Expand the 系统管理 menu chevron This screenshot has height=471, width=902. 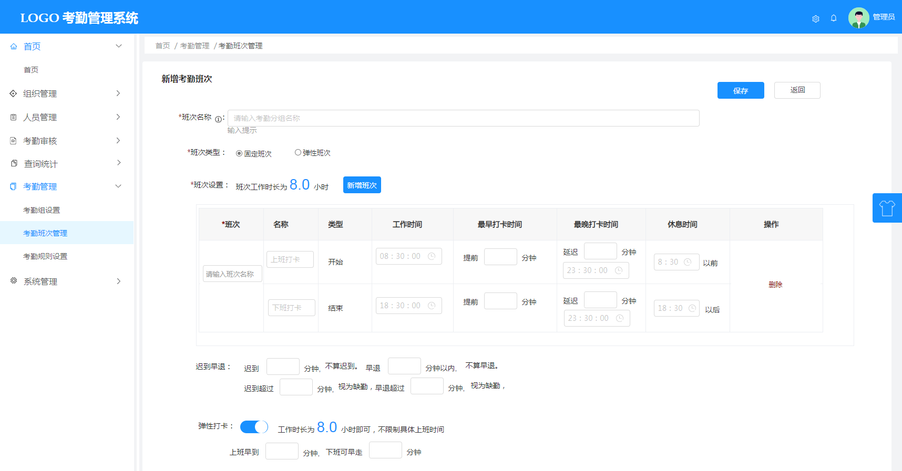118,281
